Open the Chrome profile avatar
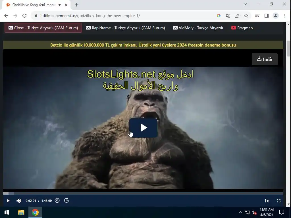 (x=276, y=16)
